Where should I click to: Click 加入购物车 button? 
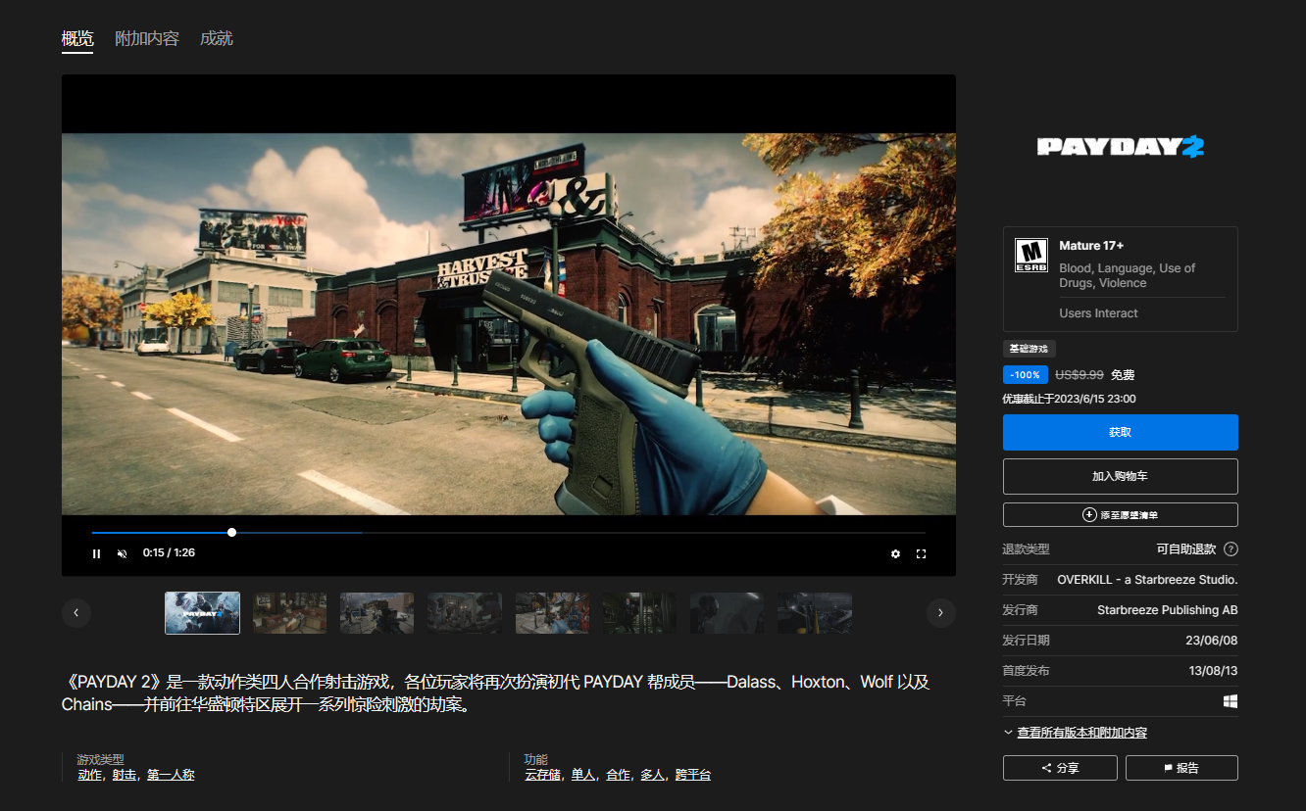pyautogui.click(x=1120, y=476)
